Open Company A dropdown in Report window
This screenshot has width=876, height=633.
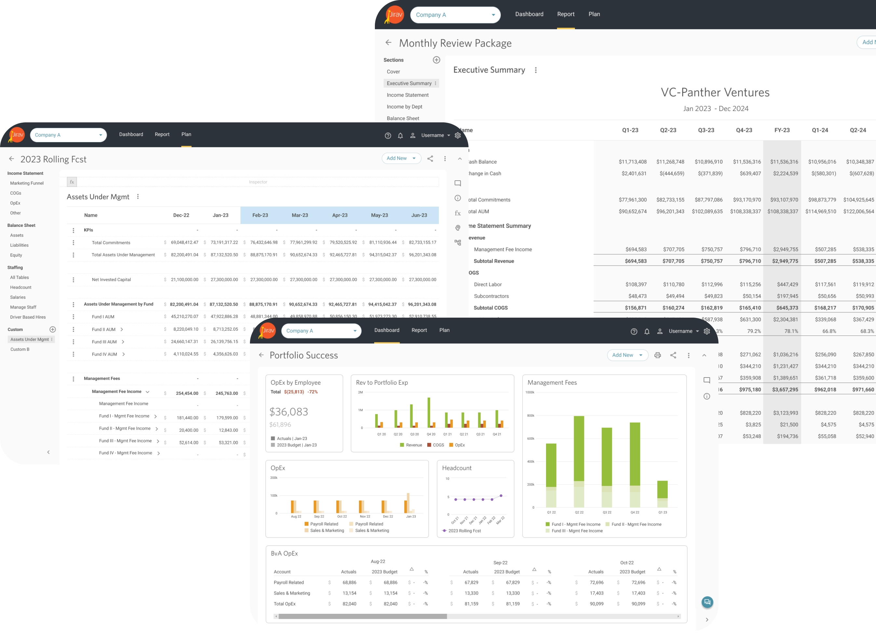tap(455, 15)
